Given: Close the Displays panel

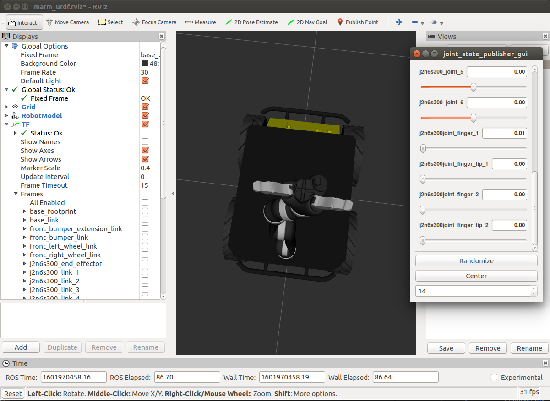Looking at the screenshot, I should point(162,36).
